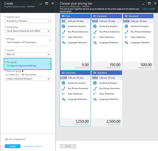The height and width of the screenshot is (151, 158).
Task: Click Language Detection icon in S3 Standard
Action: [63, 99]
